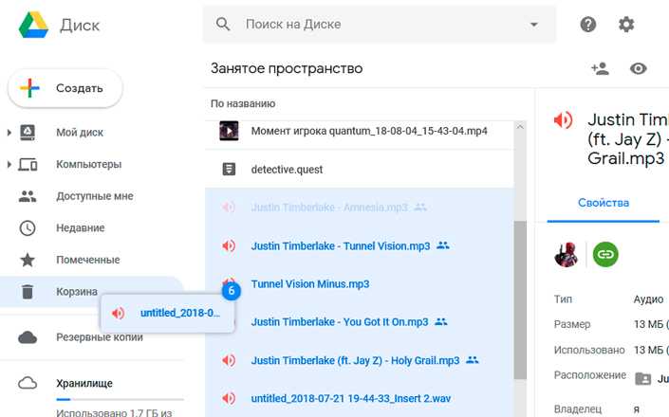This screenshot has height=417, width=669.
Task: Expand the 'Мой диск' tree arrow
Action: point(9,133)
